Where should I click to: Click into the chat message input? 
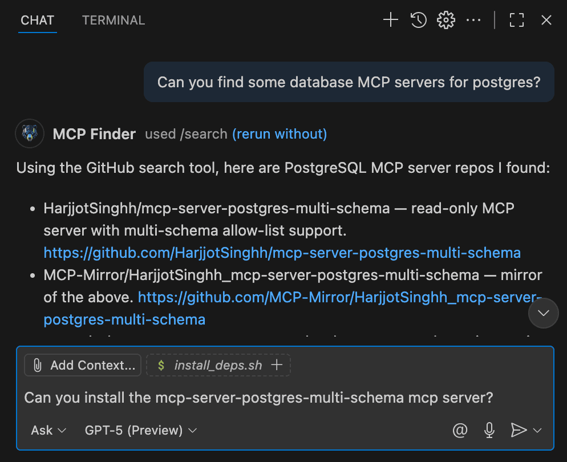coord(285,398)
